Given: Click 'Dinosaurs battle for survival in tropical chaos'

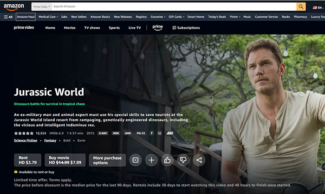Looking at the screenshot, I should (49, 104).
